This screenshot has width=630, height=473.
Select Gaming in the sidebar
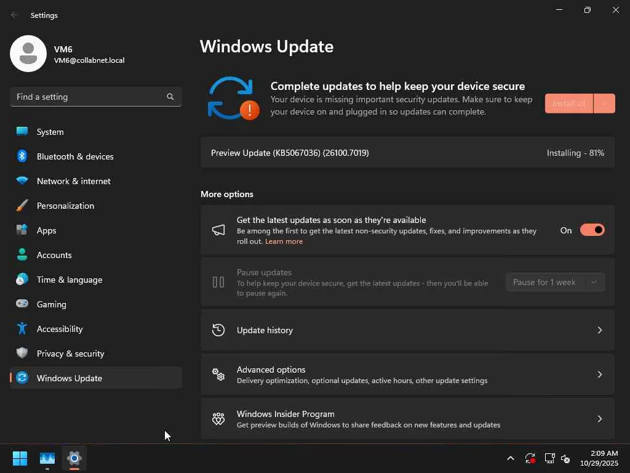(96, 304)
